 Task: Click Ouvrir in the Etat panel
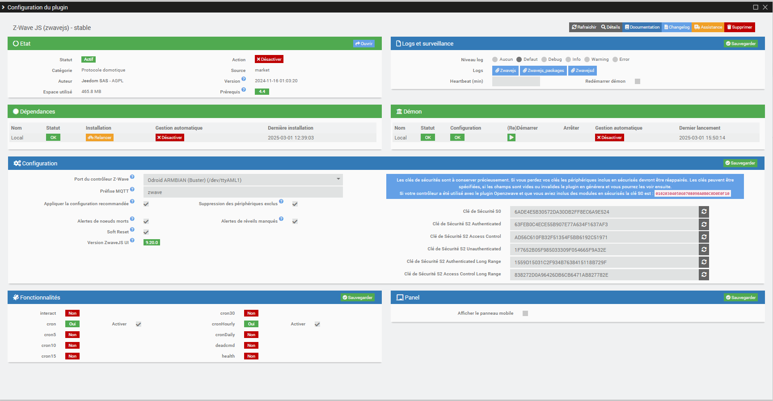(x=364, y=44)
